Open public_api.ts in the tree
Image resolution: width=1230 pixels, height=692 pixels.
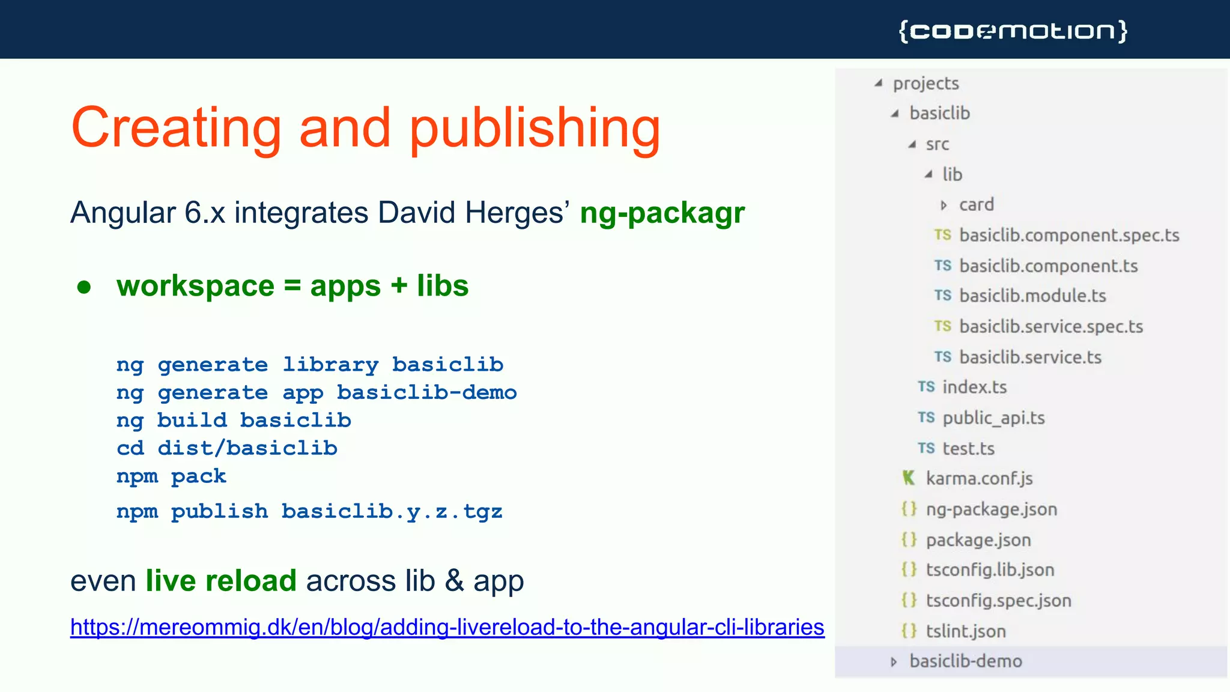coord(994,418)
